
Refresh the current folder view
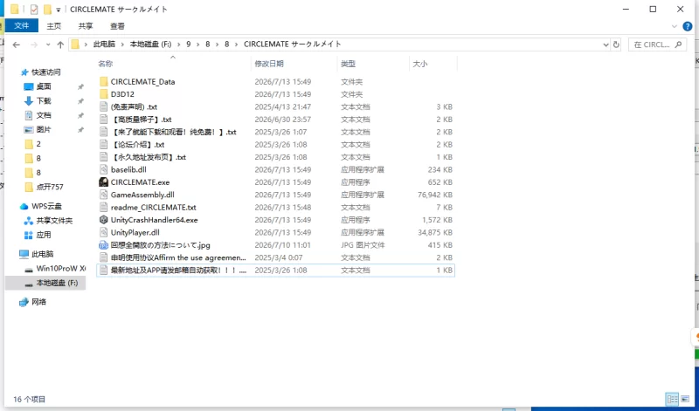pyautogui.click(x=616, y=45)
